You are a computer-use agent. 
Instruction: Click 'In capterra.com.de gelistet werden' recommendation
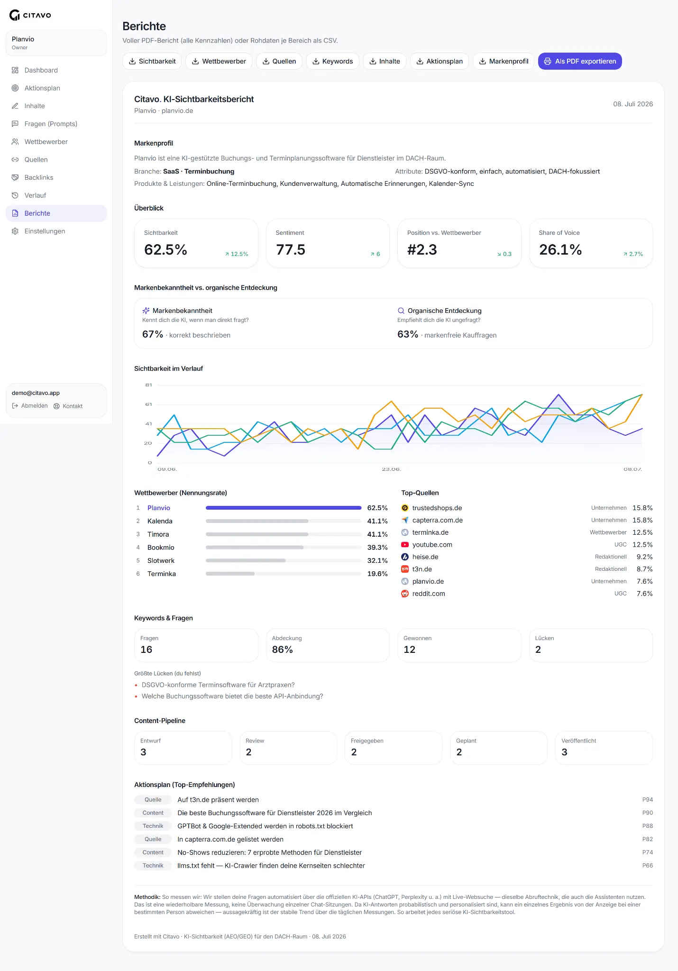pos(394,839)
